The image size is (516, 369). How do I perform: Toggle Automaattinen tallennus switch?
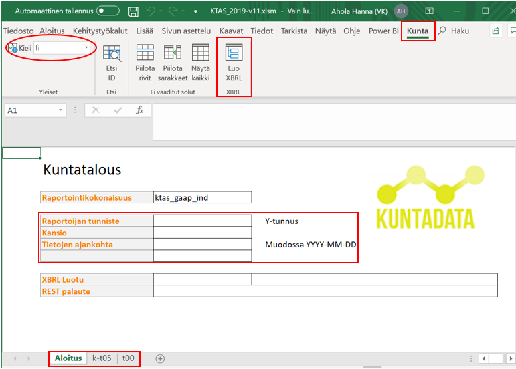(x=108, y=11)
